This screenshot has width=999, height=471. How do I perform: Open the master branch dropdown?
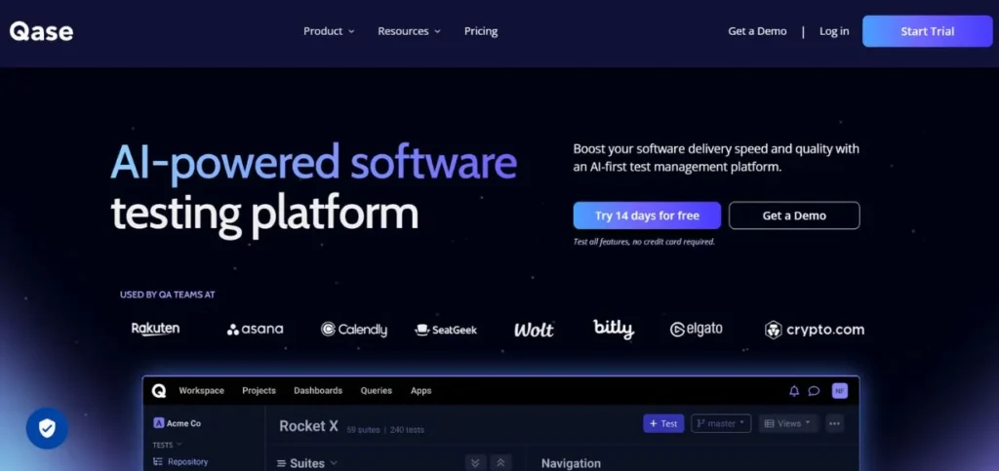(x=721, y=423)
